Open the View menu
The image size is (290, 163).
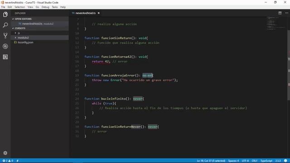click(x=30, y=7)
